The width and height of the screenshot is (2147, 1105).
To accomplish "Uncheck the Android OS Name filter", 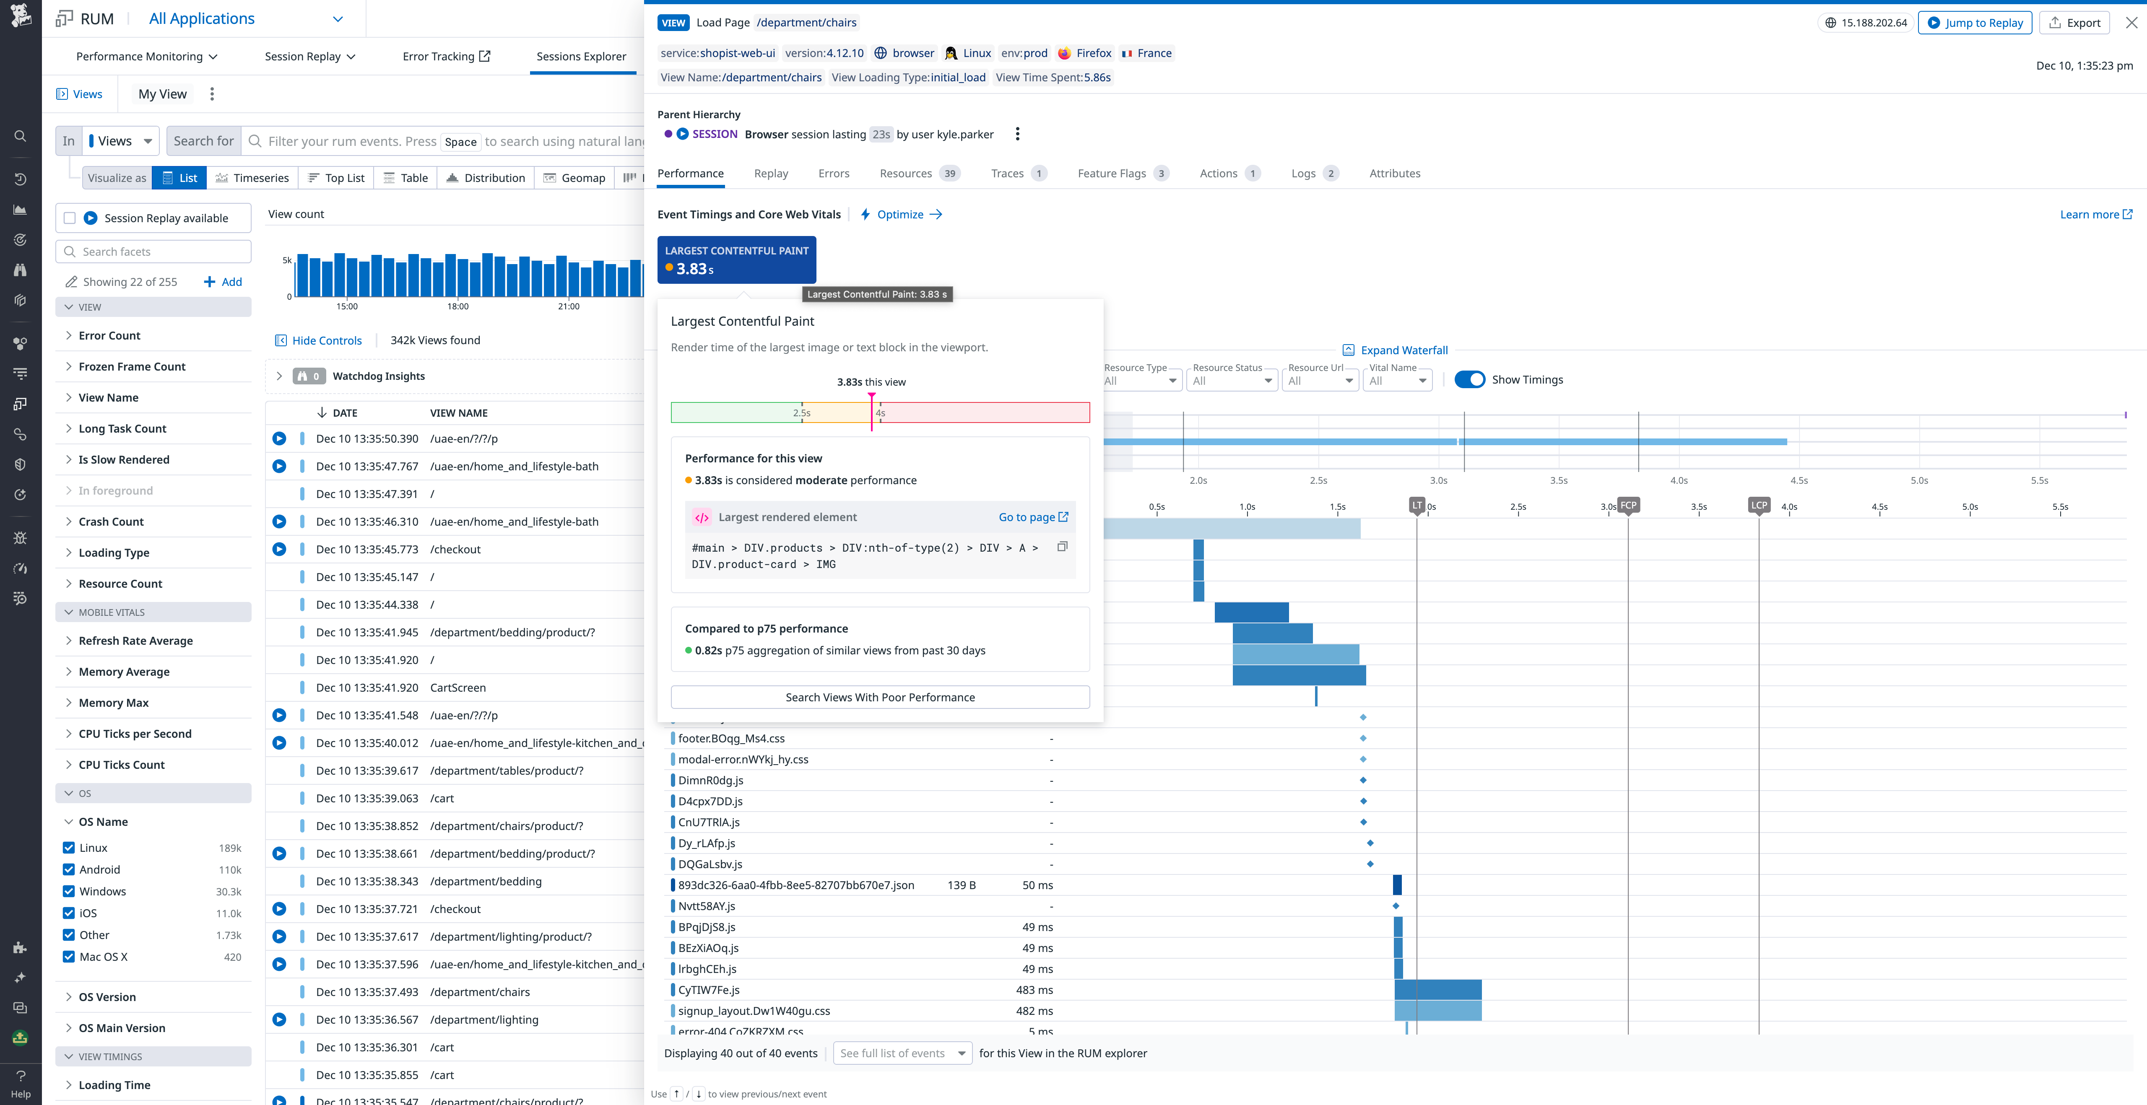I will click(x=68, y=869).
